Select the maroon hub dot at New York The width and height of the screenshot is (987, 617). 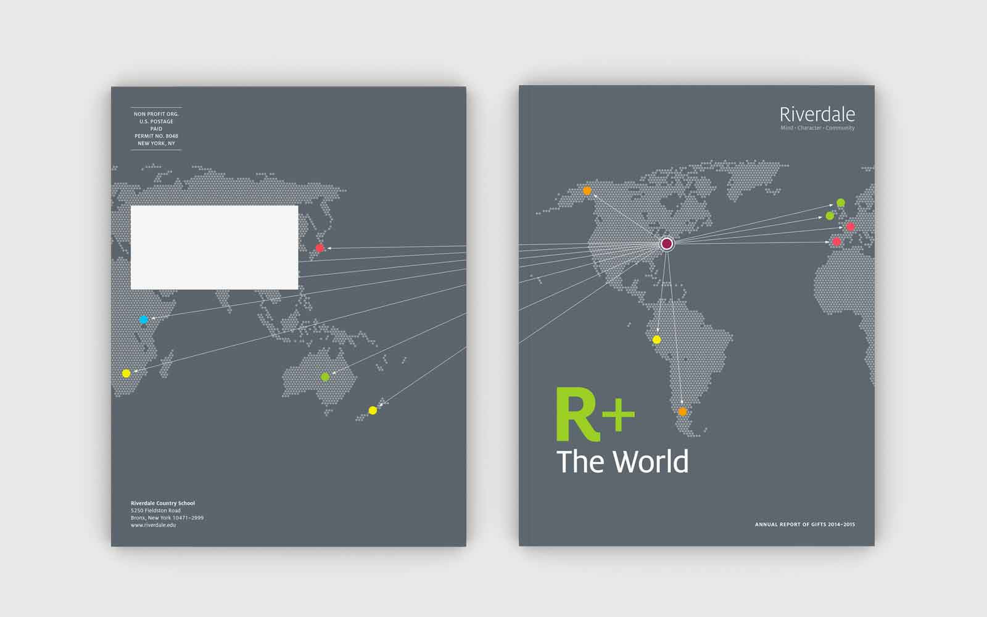(667, 244)
